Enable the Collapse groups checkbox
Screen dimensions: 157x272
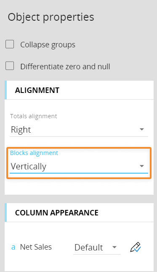(x=10, y=44)
